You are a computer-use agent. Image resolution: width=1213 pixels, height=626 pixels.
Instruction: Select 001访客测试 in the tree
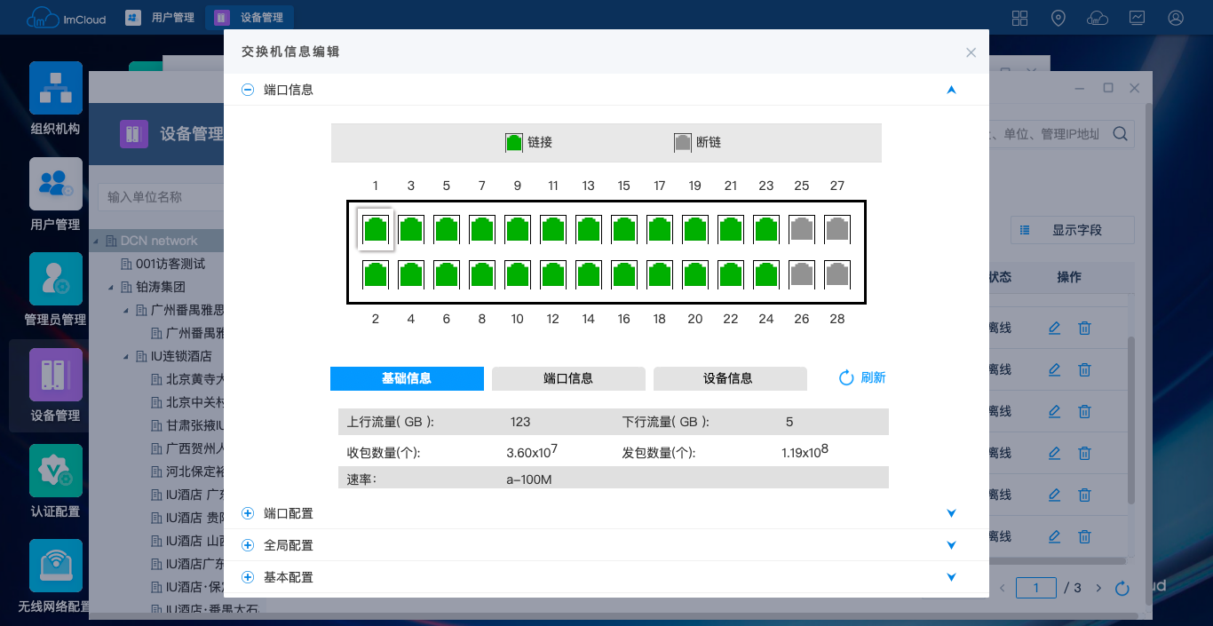click(170, 264)
